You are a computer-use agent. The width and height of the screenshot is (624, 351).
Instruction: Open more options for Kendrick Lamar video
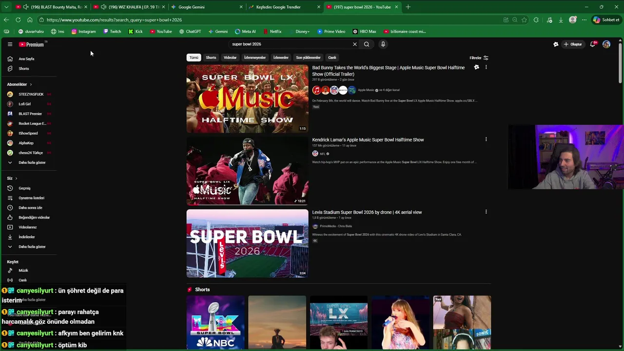click(486, 139)
